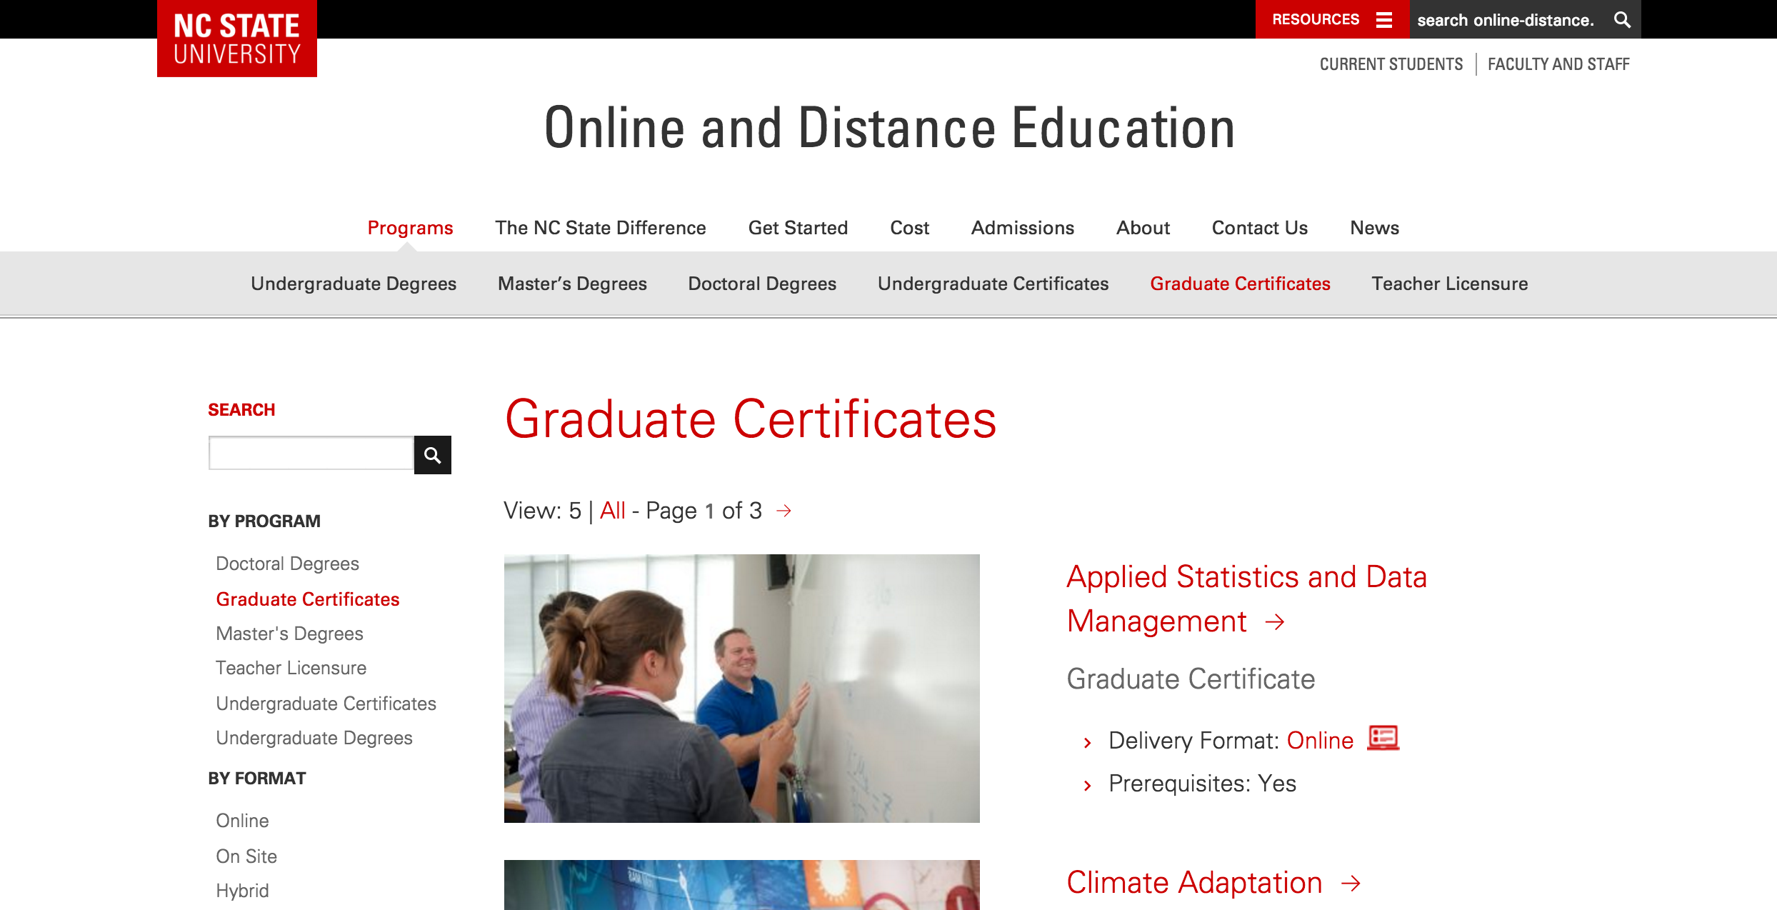1777x910 pixels.
Task: Filter by Online format
Action: pos(242,821)
